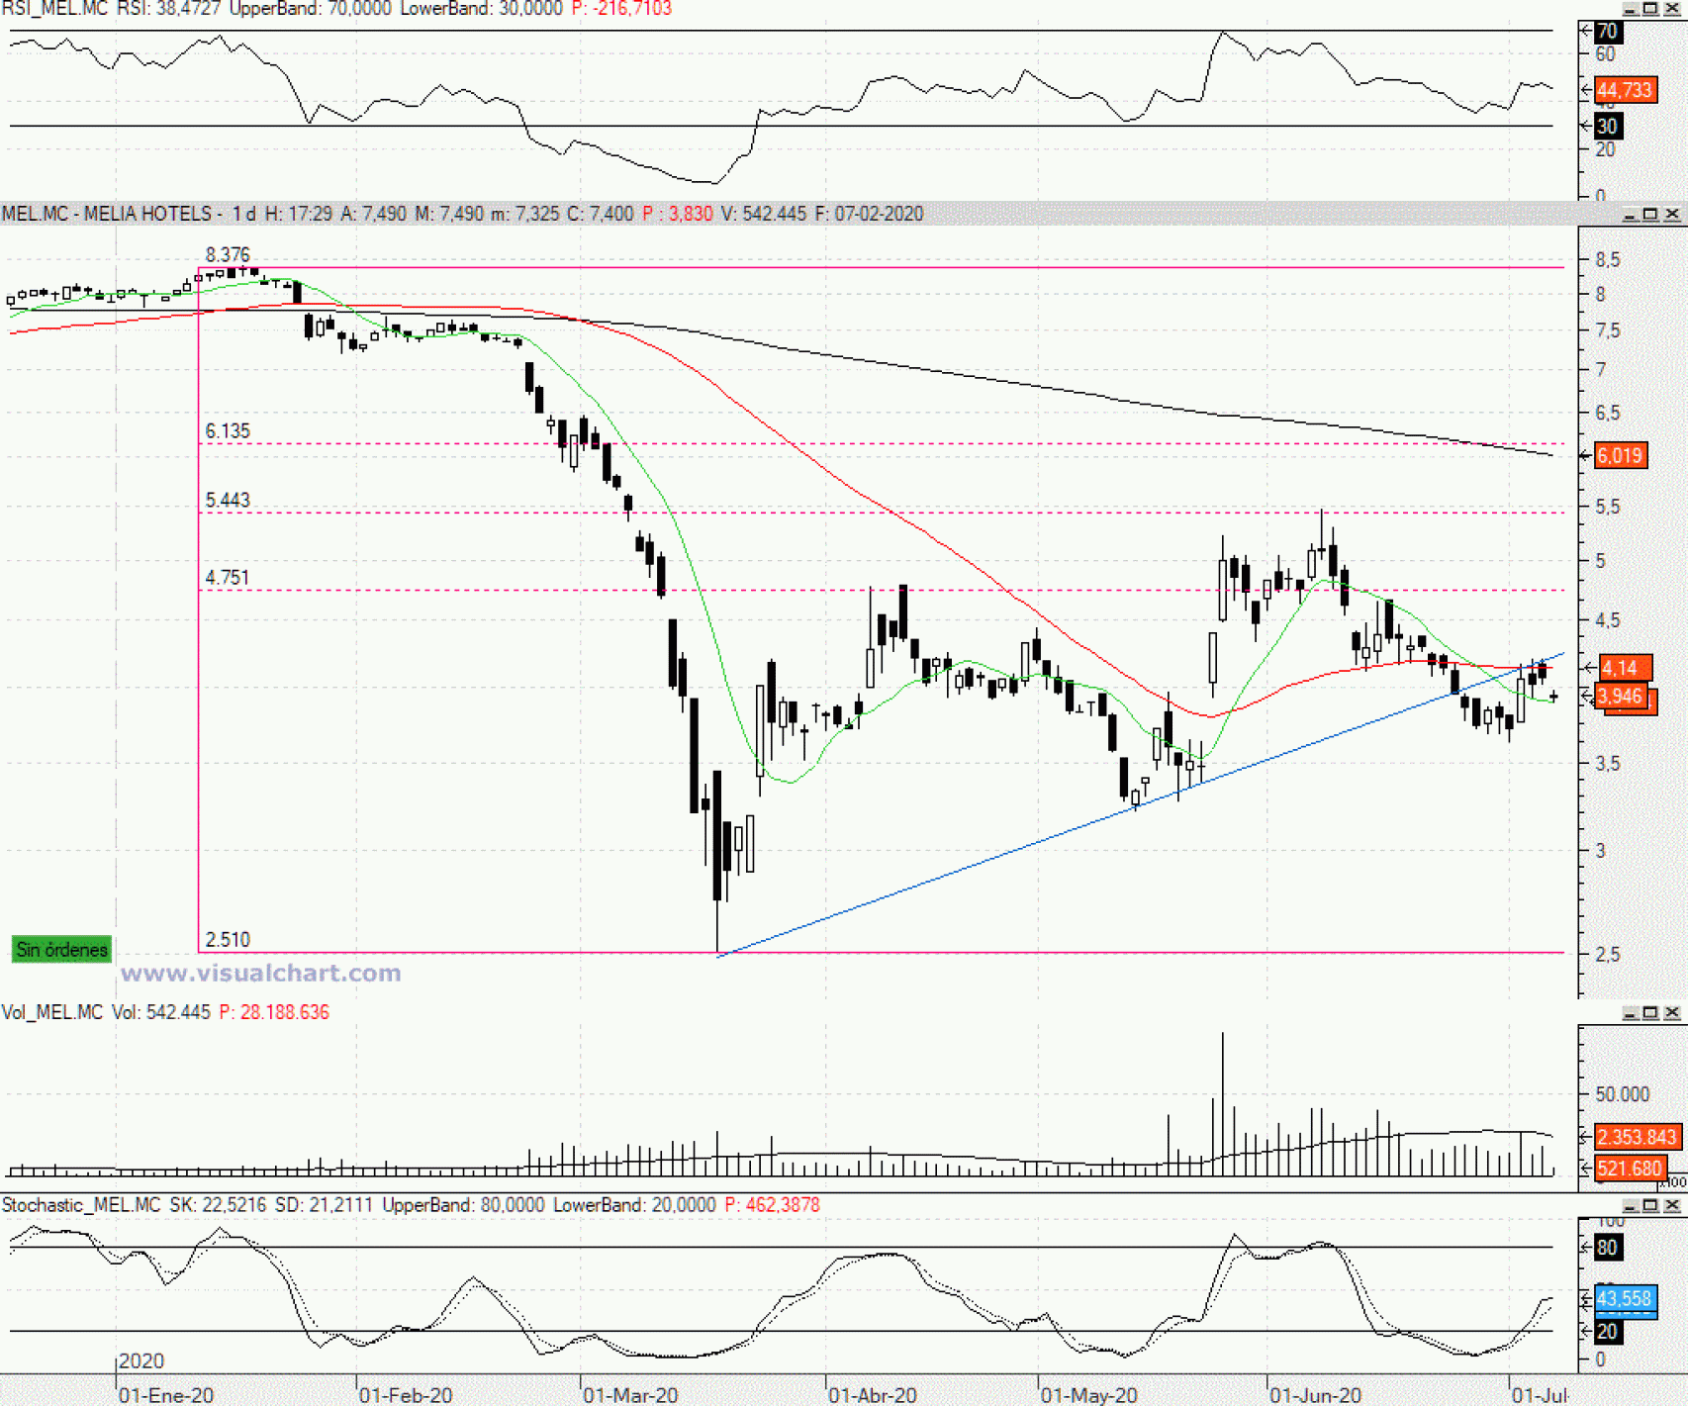The width and height of the screenshot is (1688, 1406).
Task: Select the 6,019 moving average price label
Action: coord(1620,456)
